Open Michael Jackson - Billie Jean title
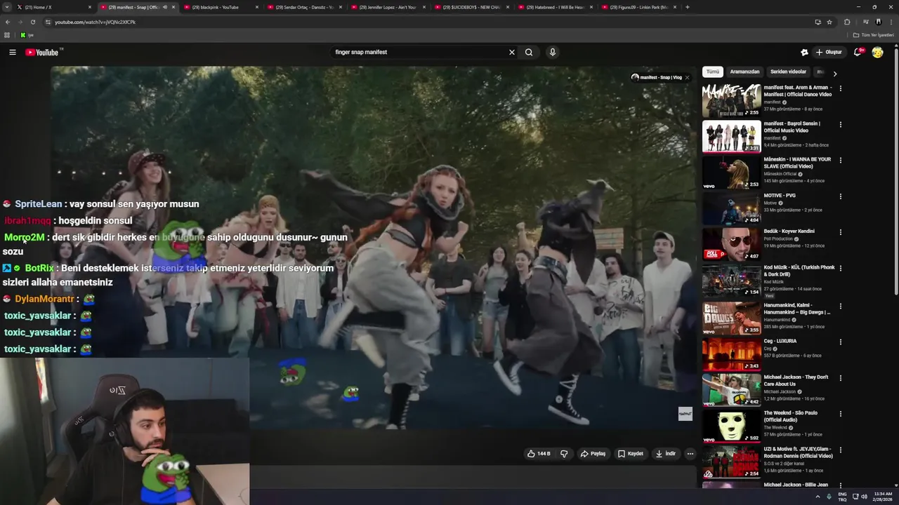This screenshot has width=899, height=505. (x=796, y=485)
